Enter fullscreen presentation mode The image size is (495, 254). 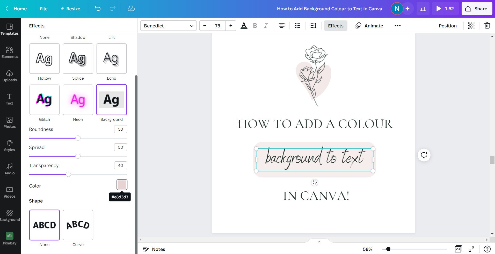coord(471,249)
